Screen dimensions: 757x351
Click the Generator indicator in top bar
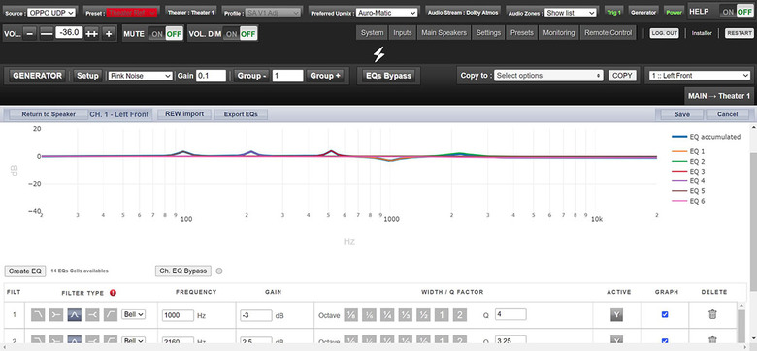(644, 13)
